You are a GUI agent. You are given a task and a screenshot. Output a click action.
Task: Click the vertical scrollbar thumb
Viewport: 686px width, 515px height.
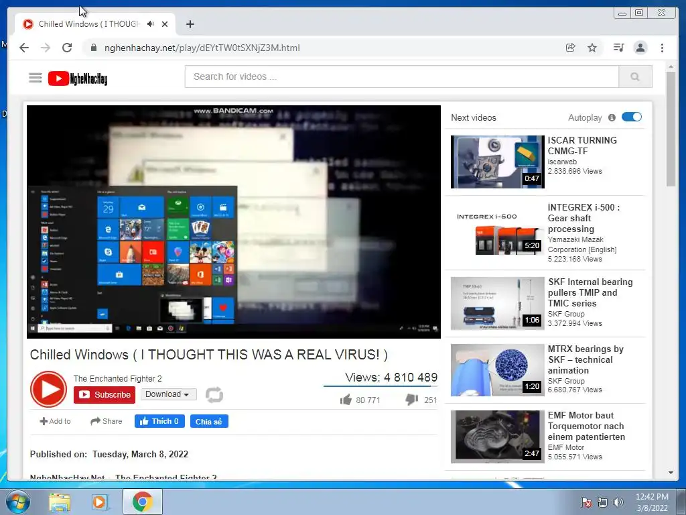(x=671, y=129)
